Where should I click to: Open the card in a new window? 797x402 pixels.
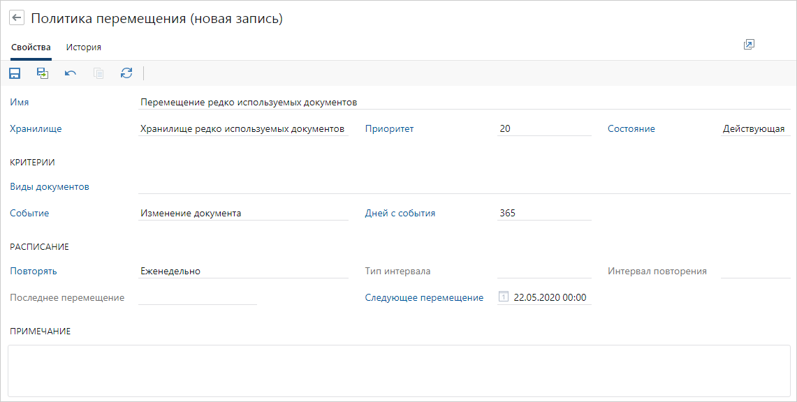pos(749,45)
